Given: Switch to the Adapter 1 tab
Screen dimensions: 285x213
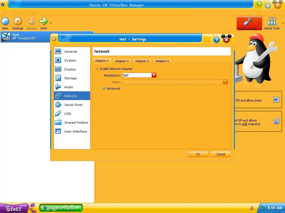Looking at the screenshot, I should (x=102, y=61).
